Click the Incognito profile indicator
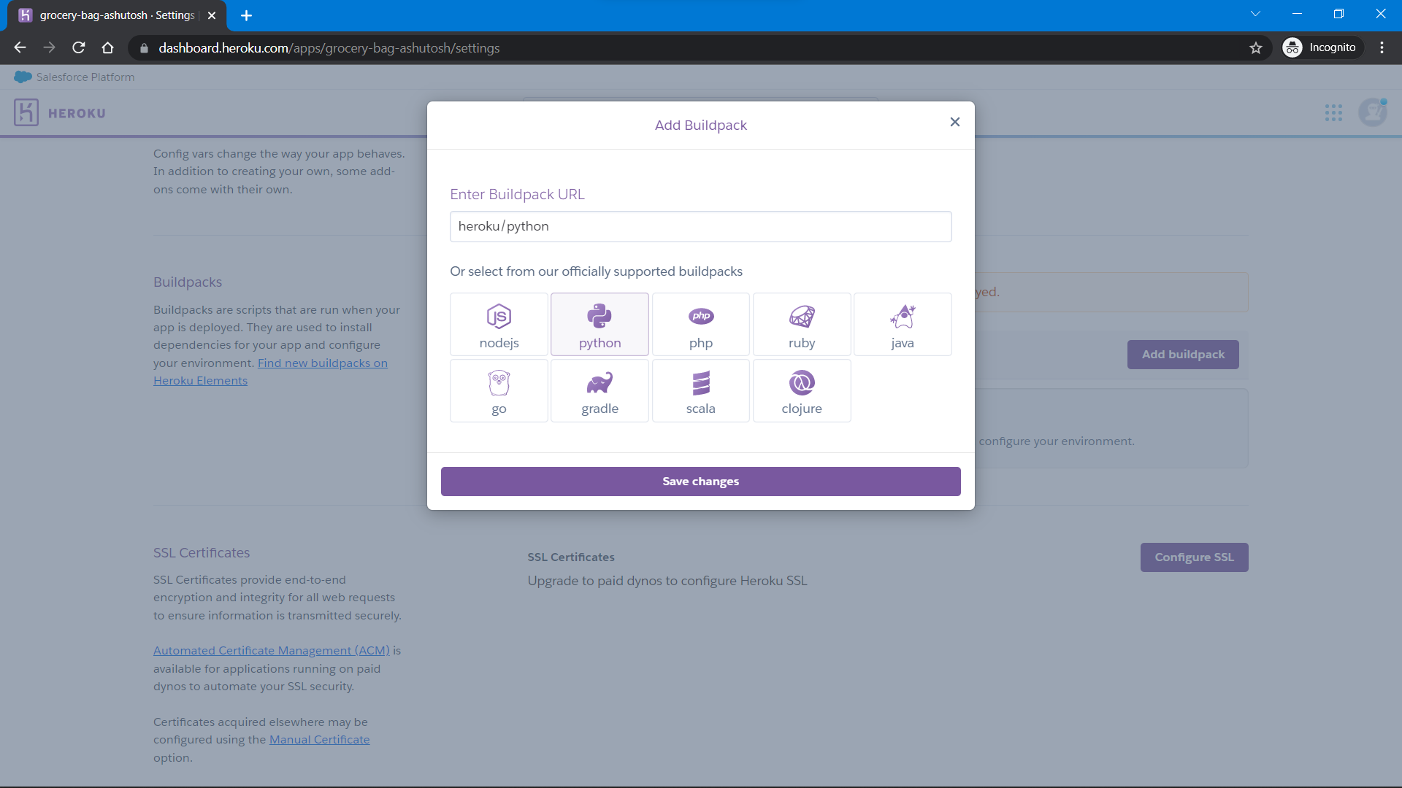Screen dimensions: 1402x788 pos(1322,47)
